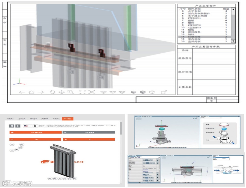The height and width of the screenshot is (188, 246).
Task: Click the Dorma breadcrumb link
Action: pos(41,127)
